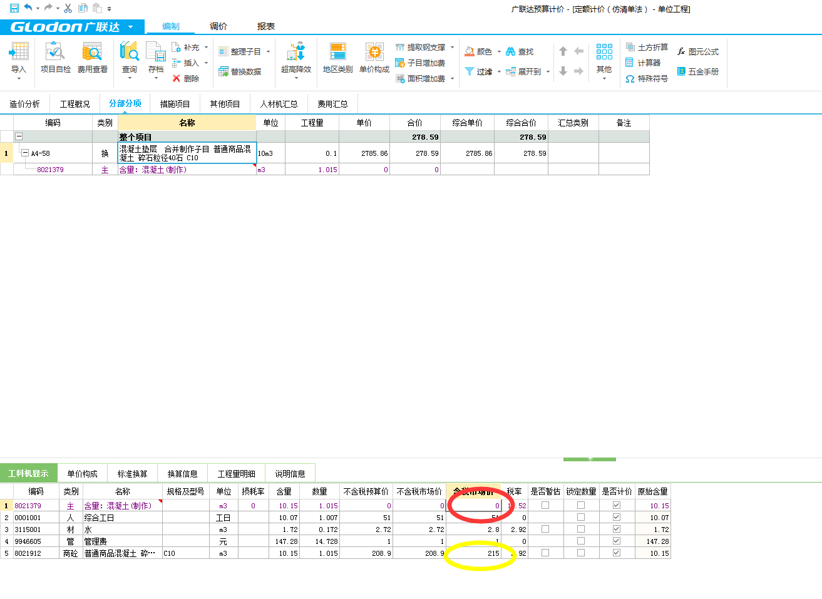Screen dimensions: 822x599
Task: Open 土方折算 earthwork conversion
Action: point(647,48)
